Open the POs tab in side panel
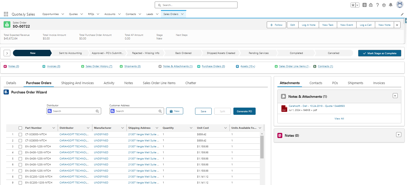Viewport: 407px width, 185px height. (335, 83)
